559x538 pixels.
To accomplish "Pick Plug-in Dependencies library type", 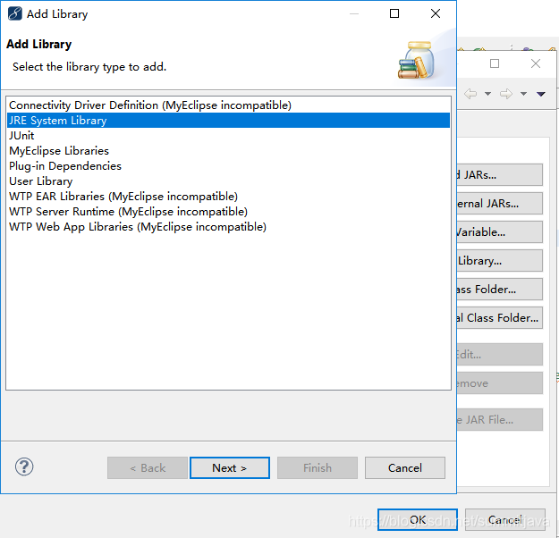I will (x=228, y=166).
